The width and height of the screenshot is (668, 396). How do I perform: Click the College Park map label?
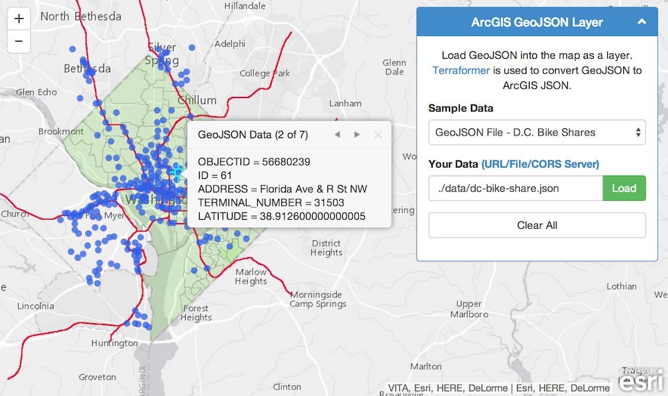pyautogui.click(x=265, y=73)
